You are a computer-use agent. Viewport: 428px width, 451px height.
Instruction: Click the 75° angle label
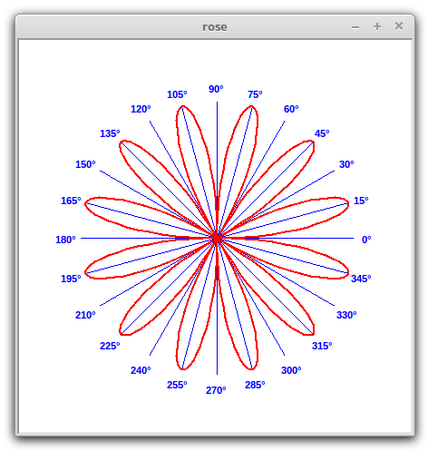pyautogui.click(x=255, y=94)
